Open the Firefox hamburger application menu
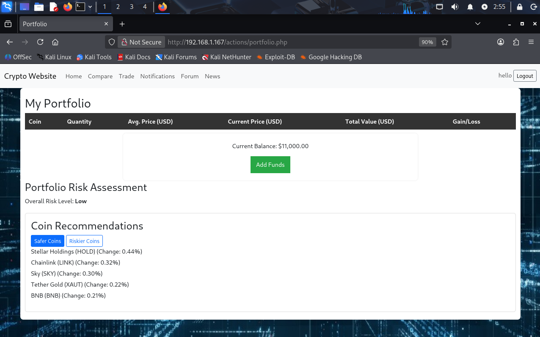Image resolution: width=540 pixels, height=337 pixels. point(531,42)
